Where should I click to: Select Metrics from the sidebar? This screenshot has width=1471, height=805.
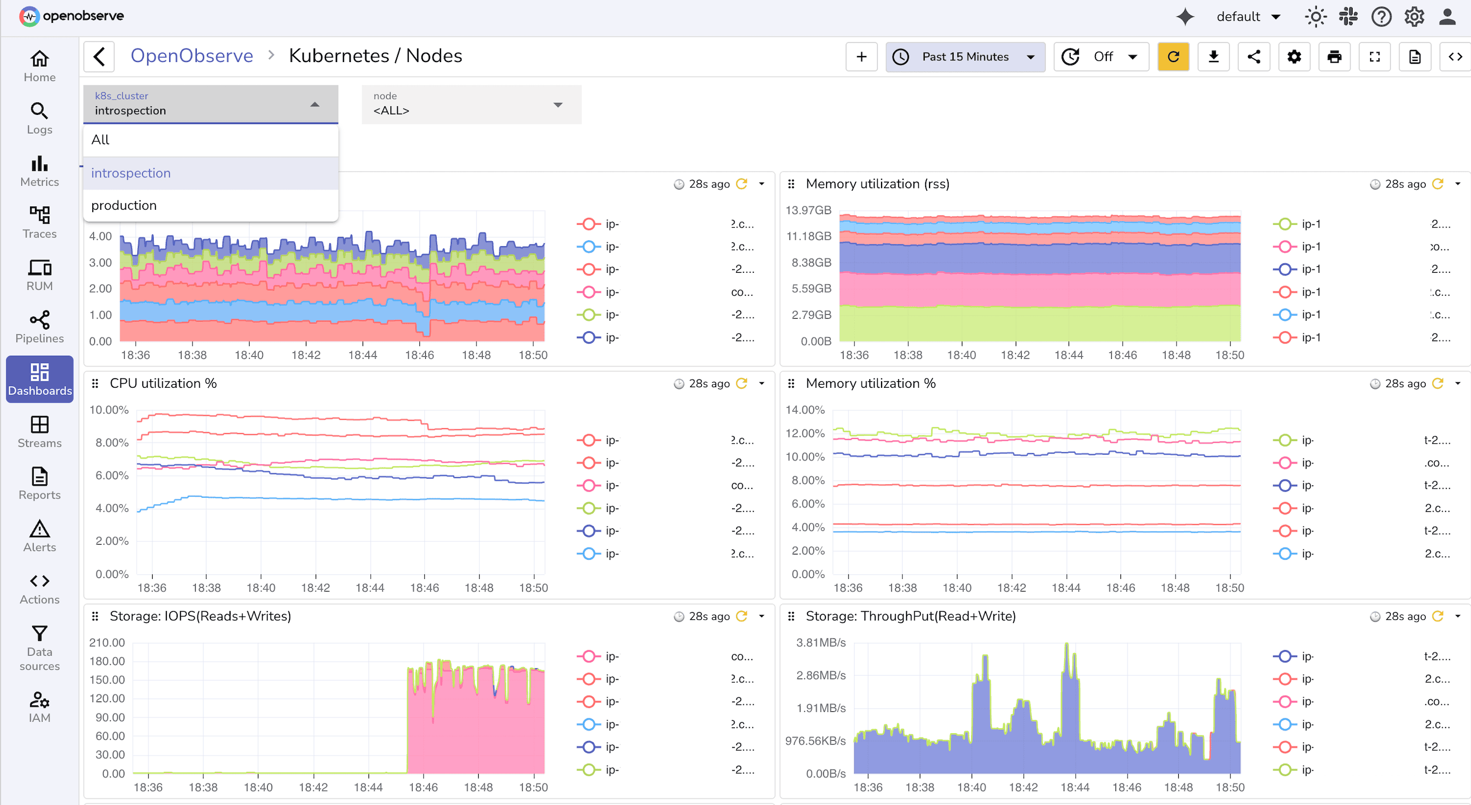point(39,170)
